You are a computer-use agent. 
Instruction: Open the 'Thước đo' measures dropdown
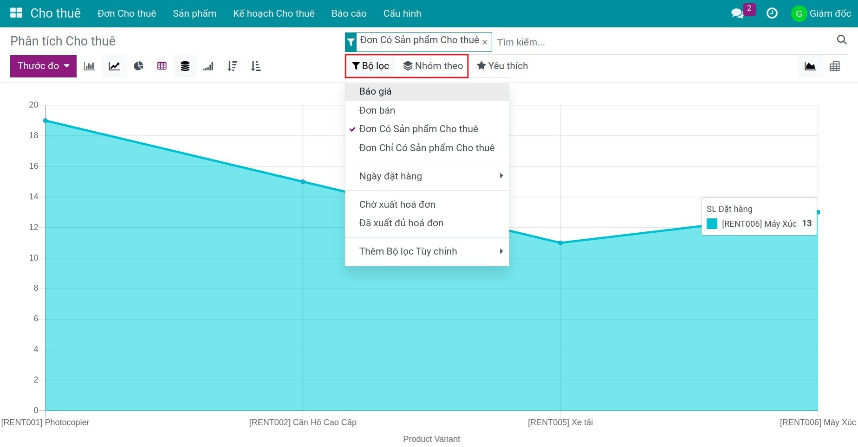[43, 66]
